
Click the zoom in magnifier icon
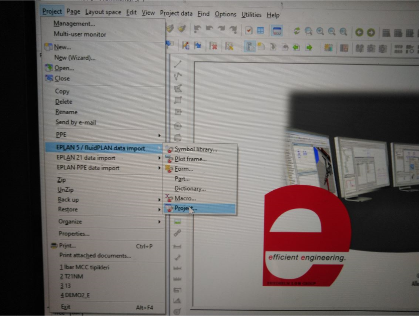pyautogui.click(x=320, y=31)
